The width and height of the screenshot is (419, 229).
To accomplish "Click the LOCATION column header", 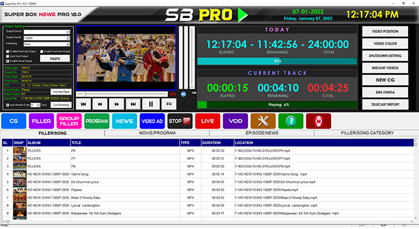I will coord(324,143).
